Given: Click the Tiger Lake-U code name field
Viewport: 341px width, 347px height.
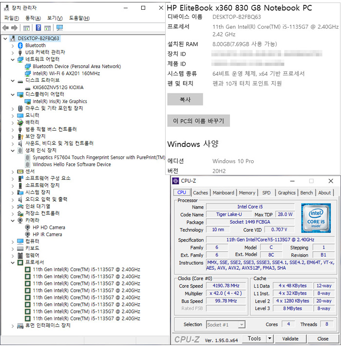Looking at the screenshot, I should [x=229, y=214].
